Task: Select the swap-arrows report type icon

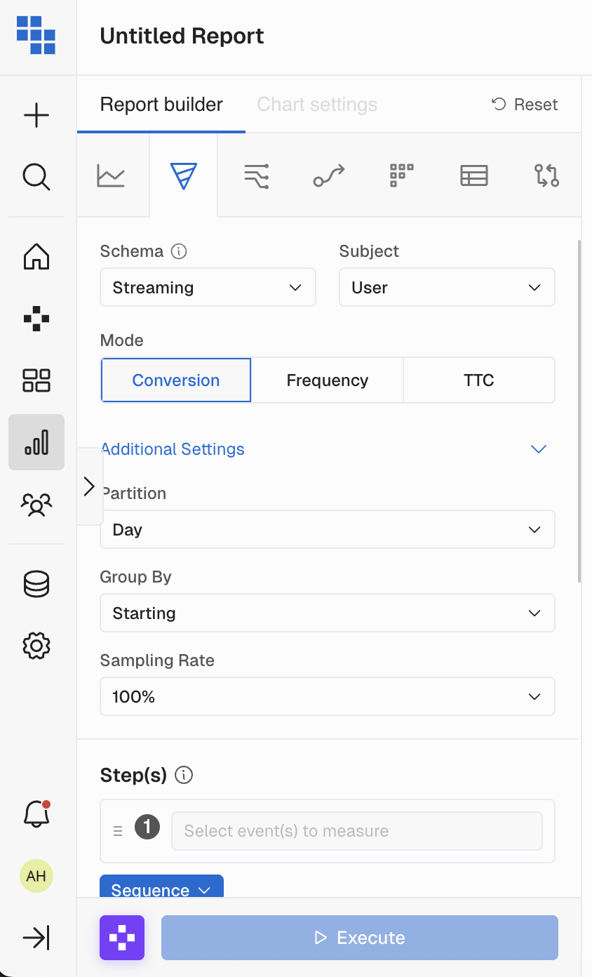Action: point(546,175)
